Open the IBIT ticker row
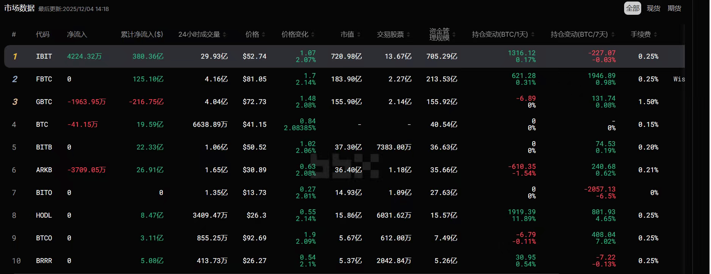 tap(44, 56)
